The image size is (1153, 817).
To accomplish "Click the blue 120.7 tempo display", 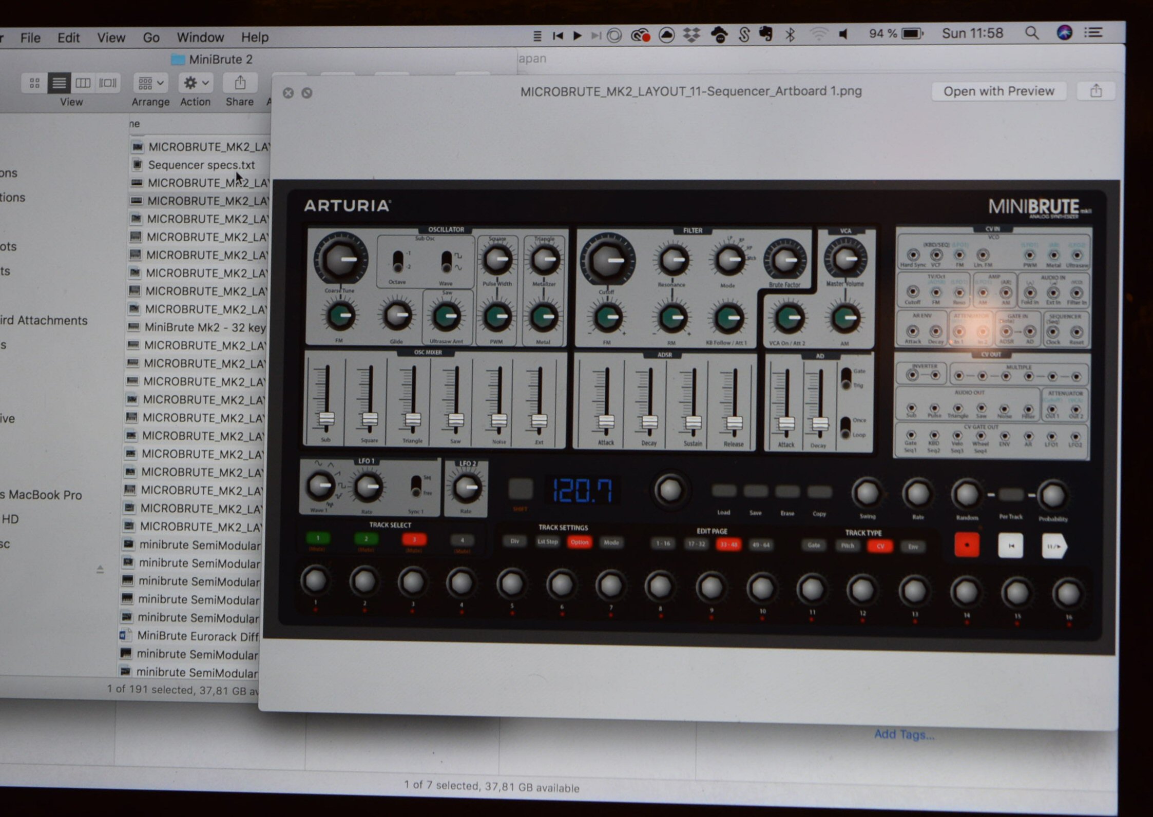I will click(x=582, y=490).
